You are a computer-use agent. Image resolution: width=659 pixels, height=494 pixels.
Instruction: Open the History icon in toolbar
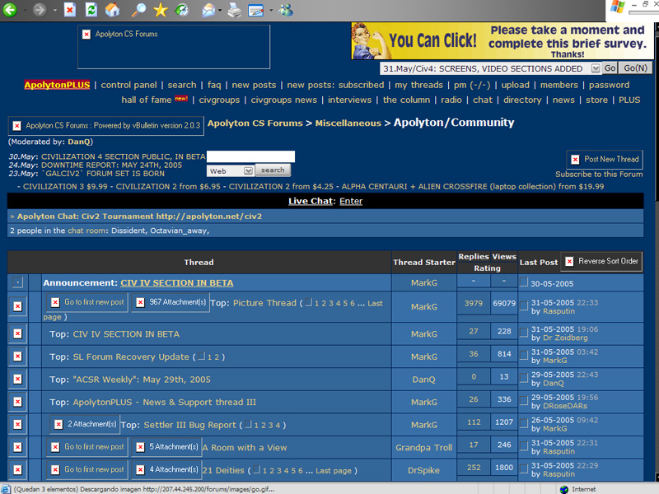[181, 10]
